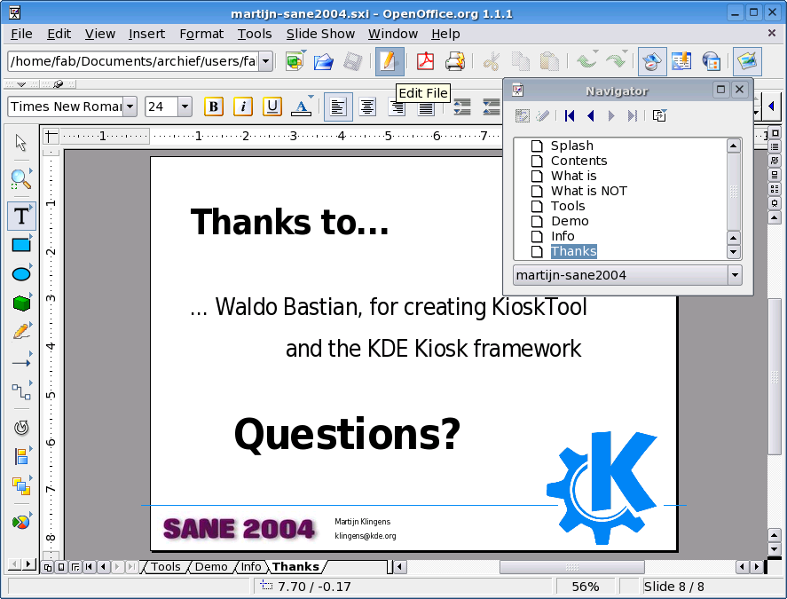Set paragraph alignment to centered

(367, 107)
